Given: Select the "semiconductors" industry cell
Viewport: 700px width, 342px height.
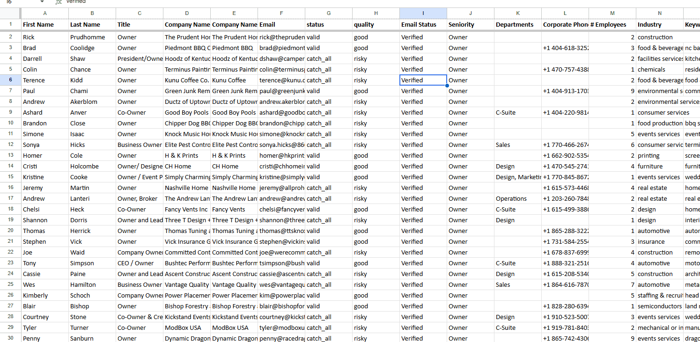Looking at the screenshot, I should click(660, 306).
